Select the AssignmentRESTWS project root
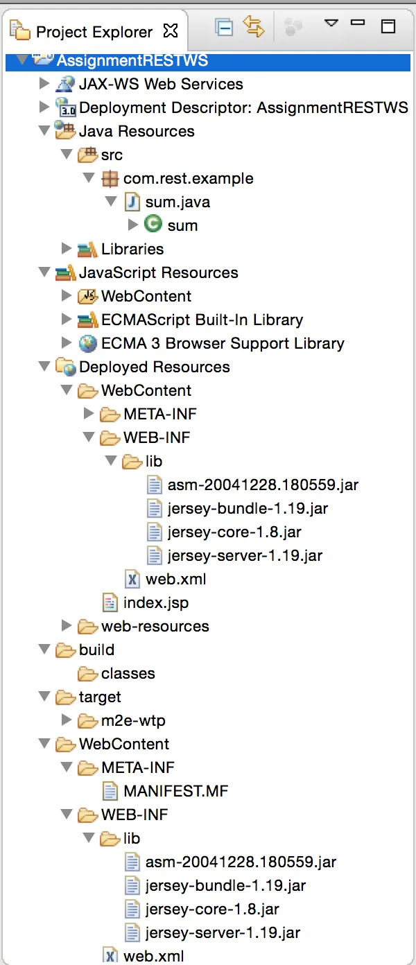 point(132,60)
